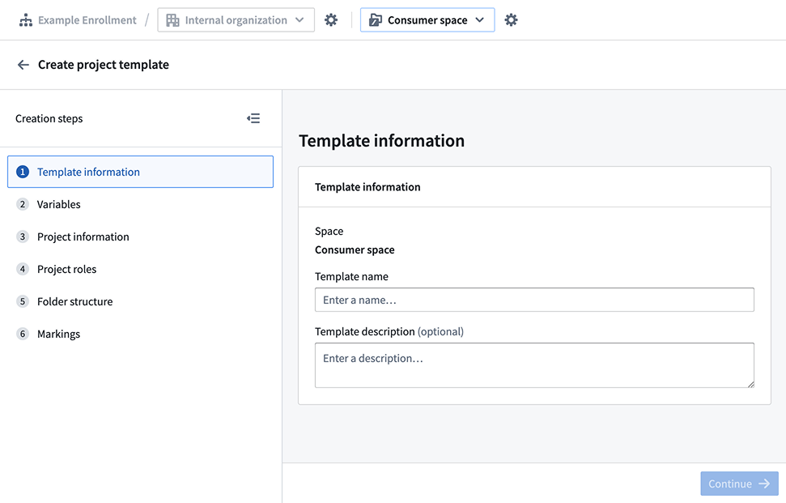Viewport: 786px width, 503px height.
Task: Switch to the Project roles step
Action: coord(66,269)
